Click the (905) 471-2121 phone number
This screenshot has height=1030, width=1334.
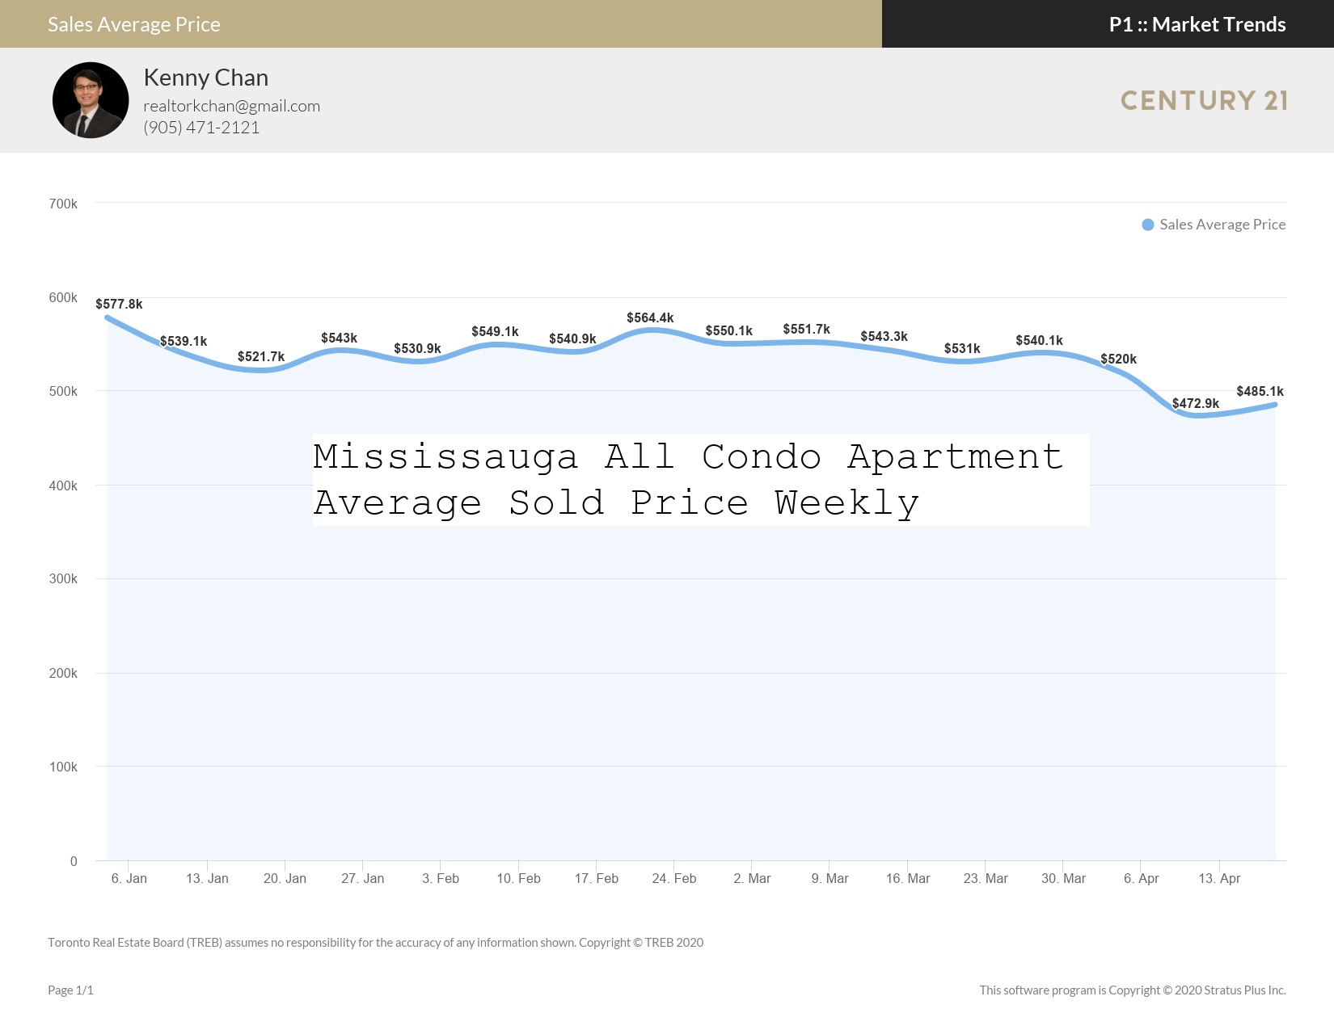coord(201,128)
